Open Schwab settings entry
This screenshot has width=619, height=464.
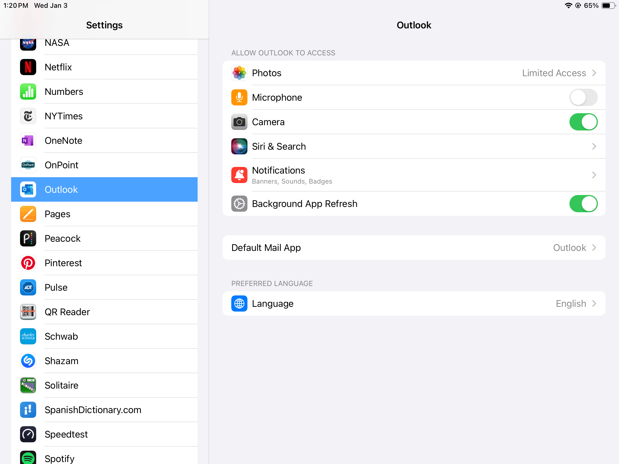click(x=104, y=336)
